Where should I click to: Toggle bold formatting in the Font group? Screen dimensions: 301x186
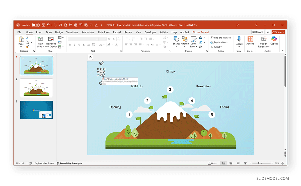[x=70, y=45]
